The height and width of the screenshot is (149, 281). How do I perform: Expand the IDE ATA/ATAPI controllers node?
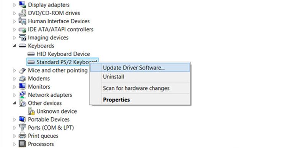pos(15,29)
